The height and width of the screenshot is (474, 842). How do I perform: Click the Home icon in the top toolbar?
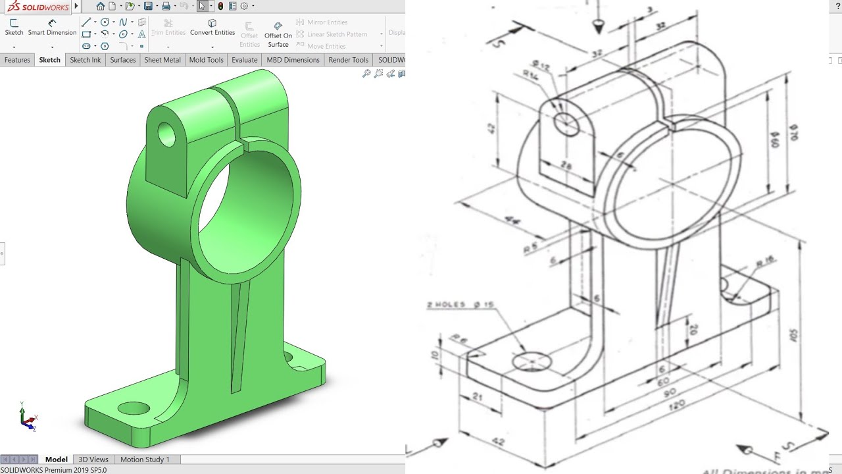(x=101, y=7)
